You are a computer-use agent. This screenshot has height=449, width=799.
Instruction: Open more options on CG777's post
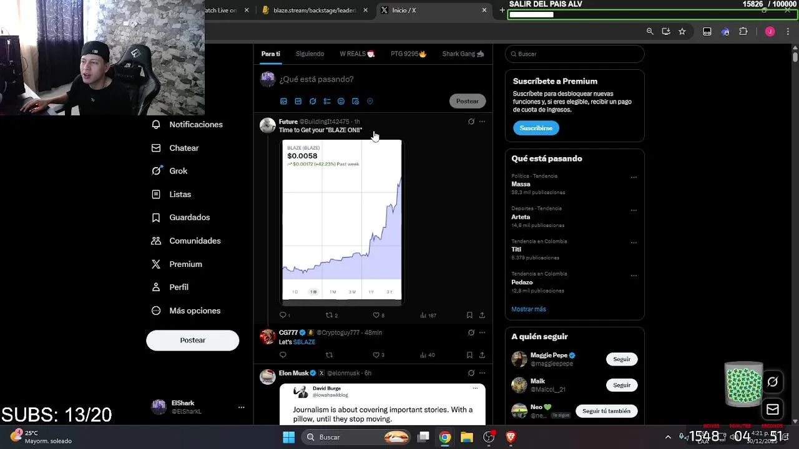pos(482,332)
